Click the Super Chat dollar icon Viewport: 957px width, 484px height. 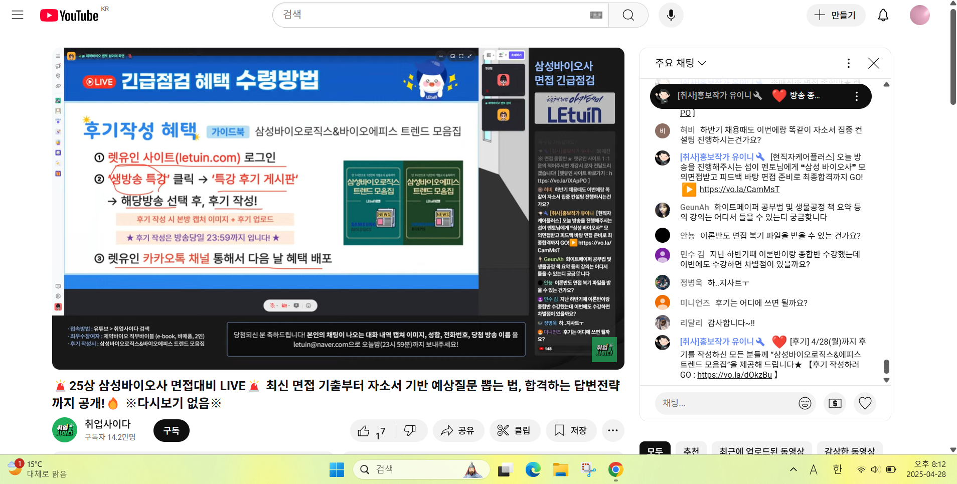[x=835, y=403]
